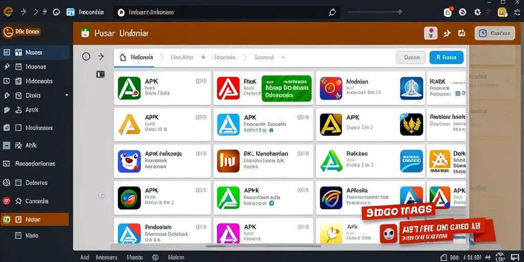Select the black and gold eagle app icon

coord(411,124)
